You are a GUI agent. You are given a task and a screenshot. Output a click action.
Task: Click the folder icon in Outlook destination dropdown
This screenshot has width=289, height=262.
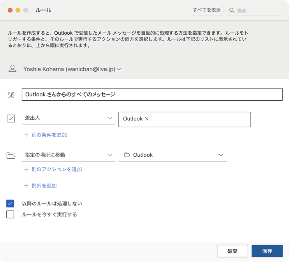127,155
